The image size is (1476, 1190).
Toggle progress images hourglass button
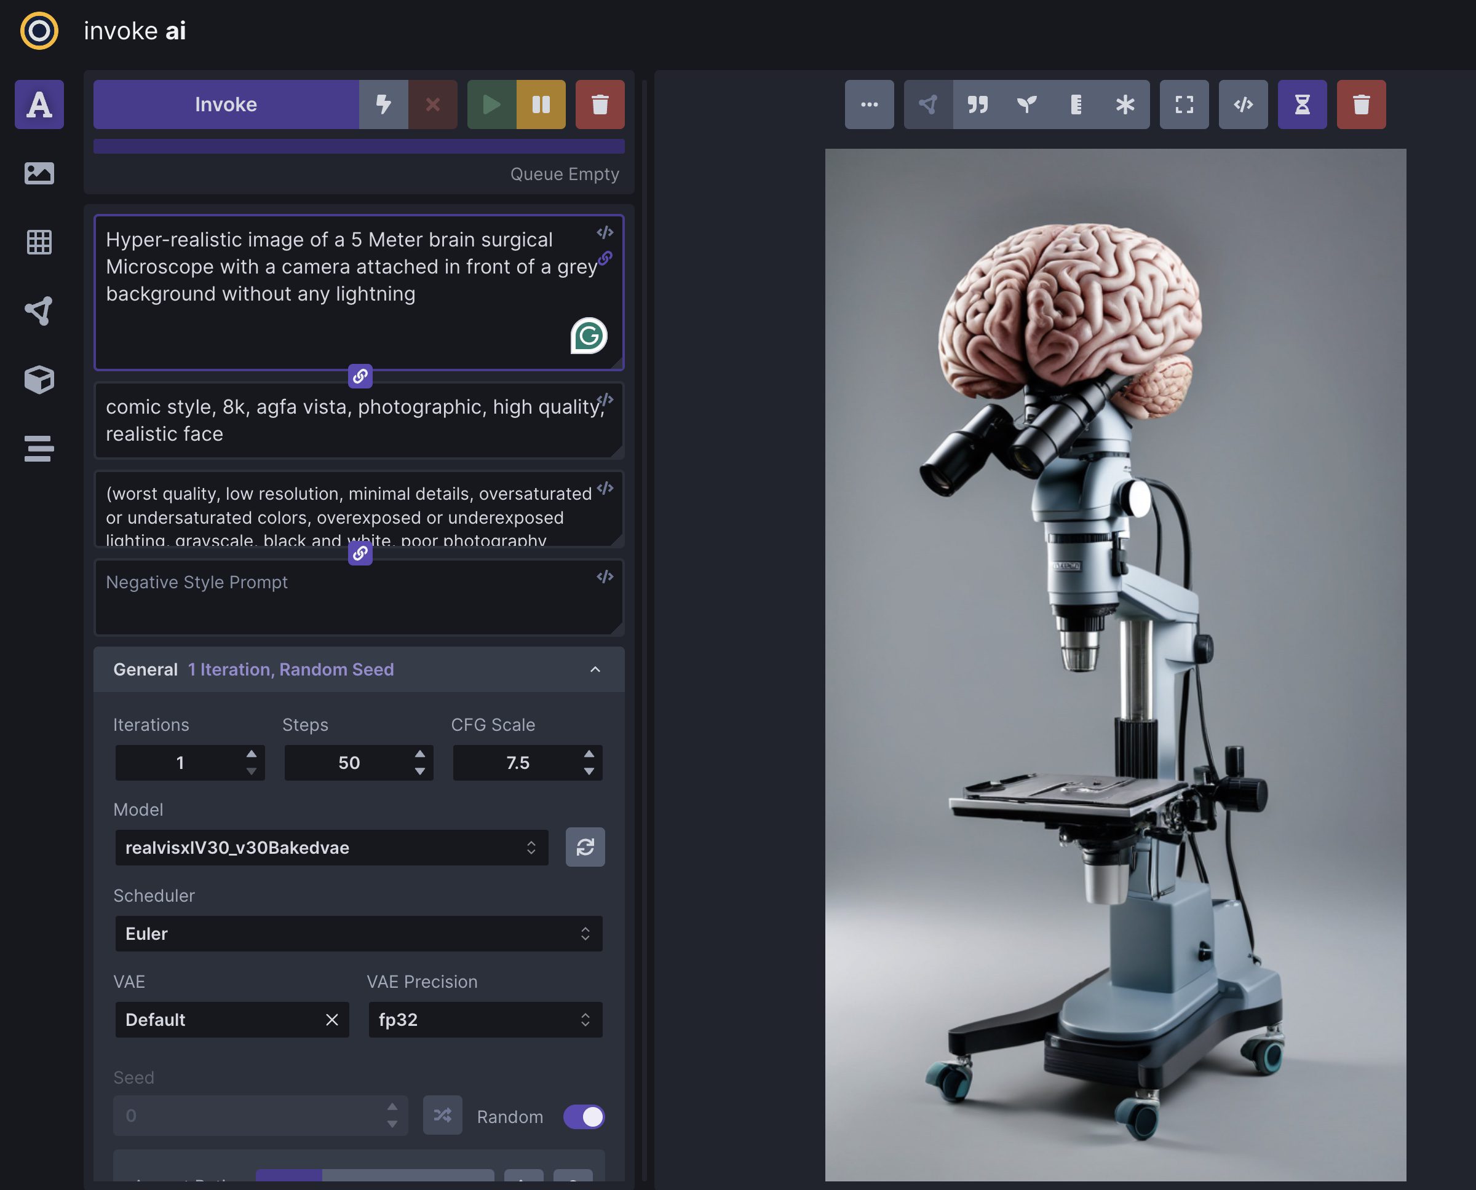tap(1302, 104)
